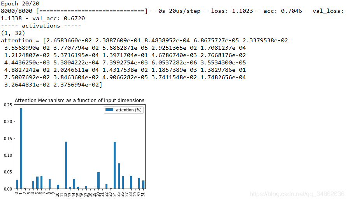Screen dimensions: 348x201
Task: Click the y-axis label 0.15
Action: click(8, 139)
